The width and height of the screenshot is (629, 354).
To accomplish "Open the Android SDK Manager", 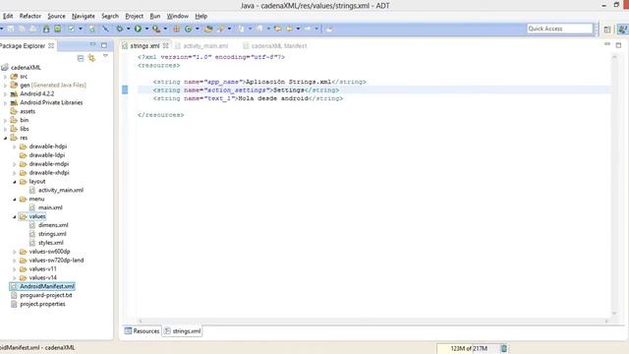I will pyautogui.click(x=46, y=29).
